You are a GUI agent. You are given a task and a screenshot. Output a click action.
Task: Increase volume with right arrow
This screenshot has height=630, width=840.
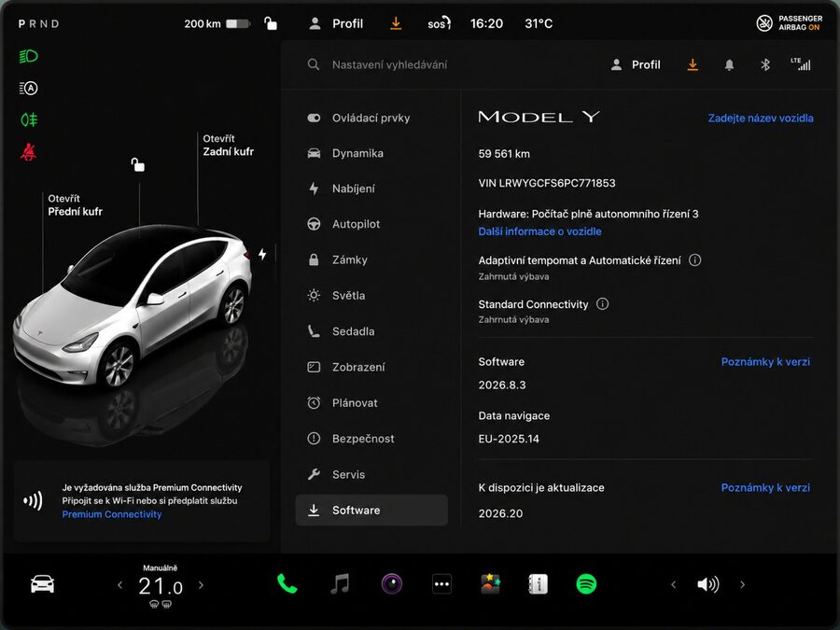tap(743, 584)
